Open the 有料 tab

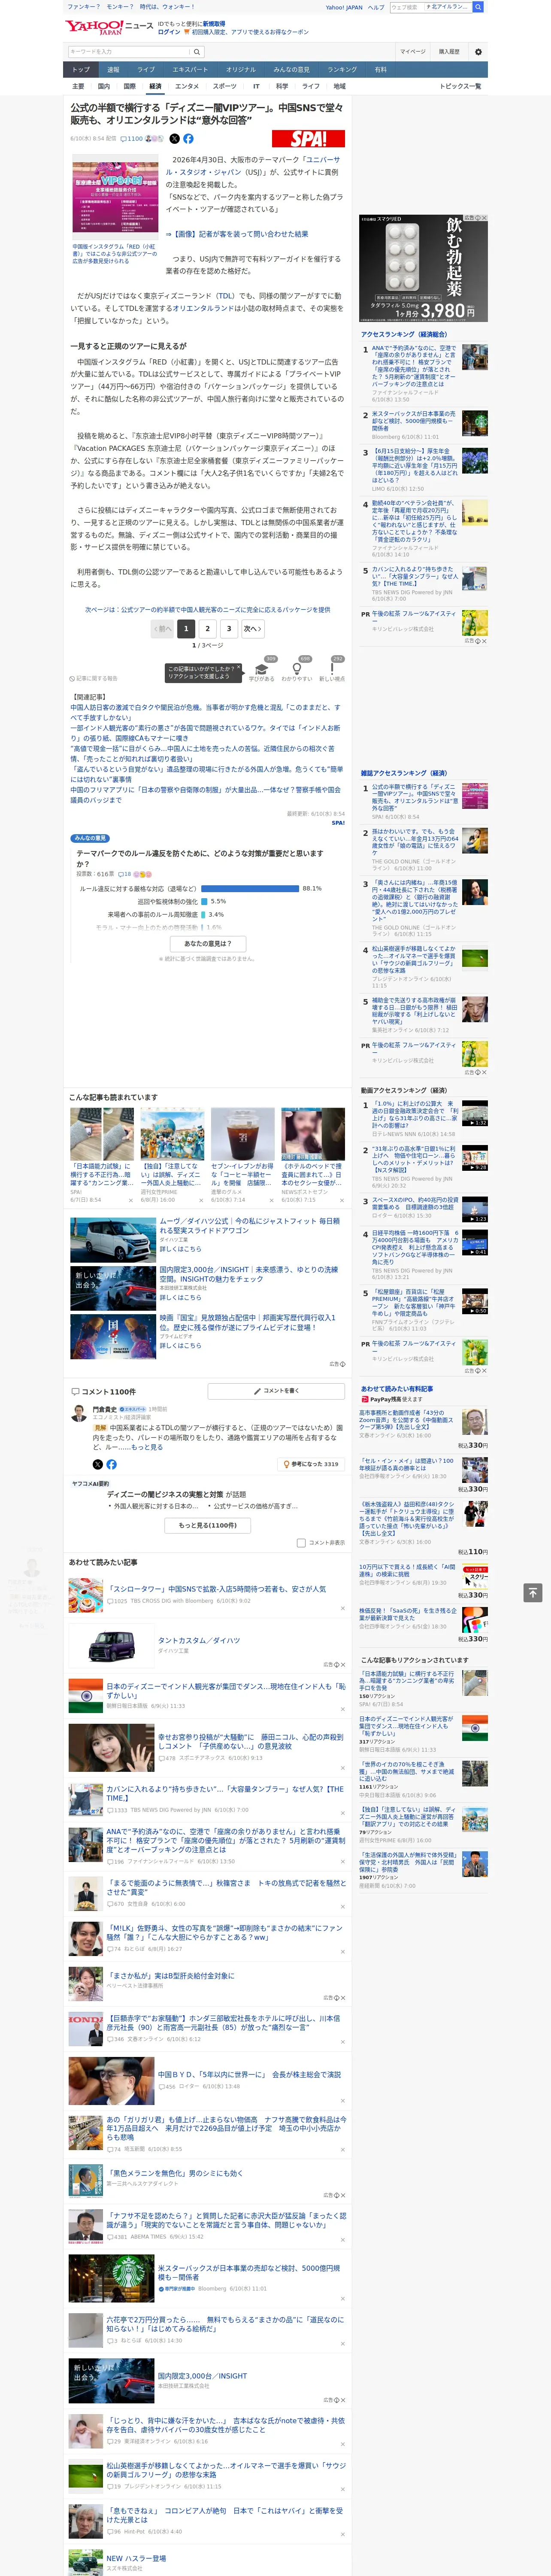pos(380,70)
